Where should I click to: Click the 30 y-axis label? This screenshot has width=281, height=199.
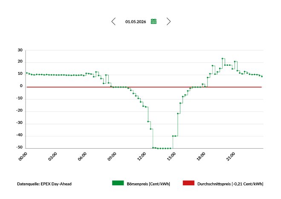[x=20, y=50]
